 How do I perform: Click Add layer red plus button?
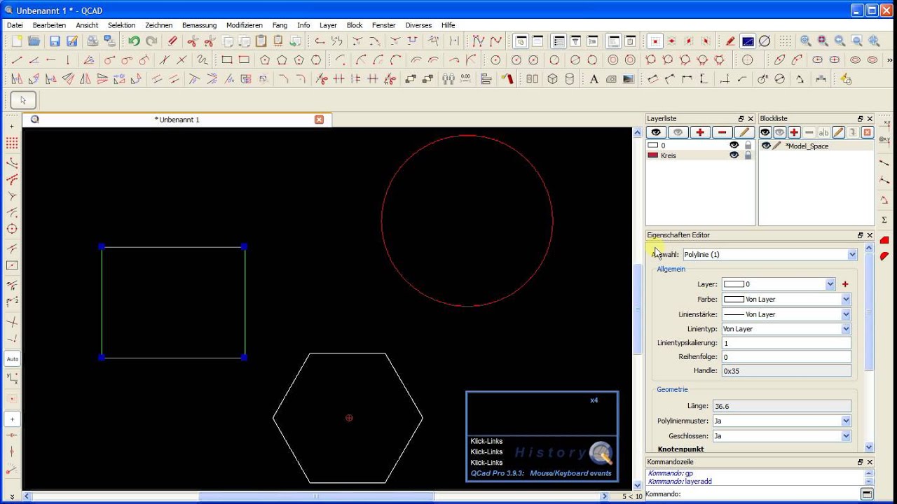[x=699, y=132]
